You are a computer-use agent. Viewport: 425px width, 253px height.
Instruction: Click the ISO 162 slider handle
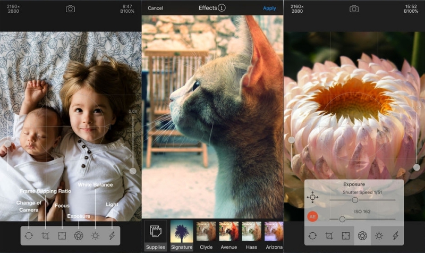coord(342,219)
